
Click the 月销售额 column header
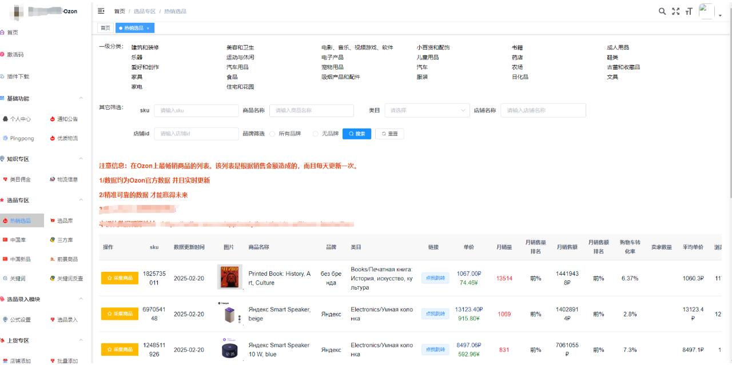567,247
